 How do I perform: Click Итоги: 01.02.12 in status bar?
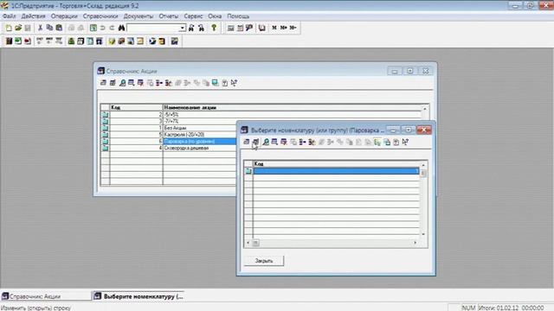[x=512, y=308]
